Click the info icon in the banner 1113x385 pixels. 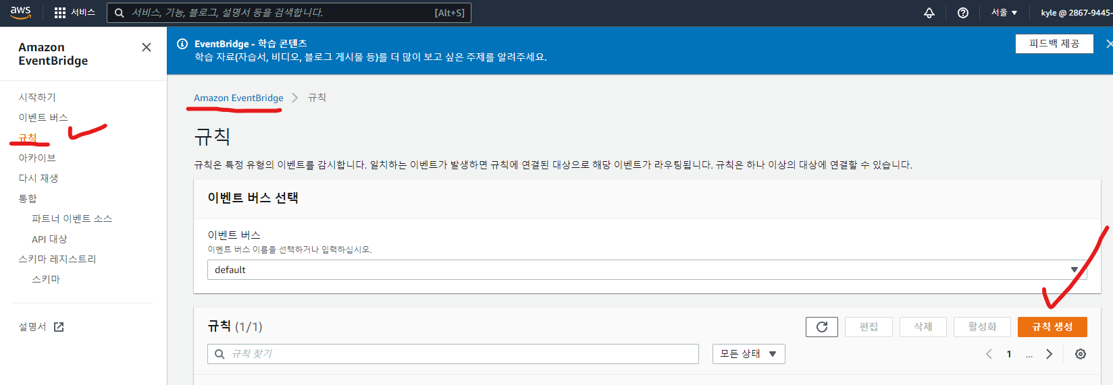tap(182, 44)
